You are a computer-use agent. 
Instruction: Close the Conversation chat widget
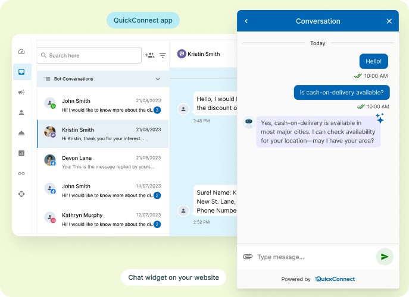(389, 21)
